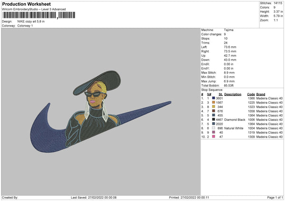Select the Zoom value 1:1
Viewport: 285px width, 201px height.
pos(275,20)
